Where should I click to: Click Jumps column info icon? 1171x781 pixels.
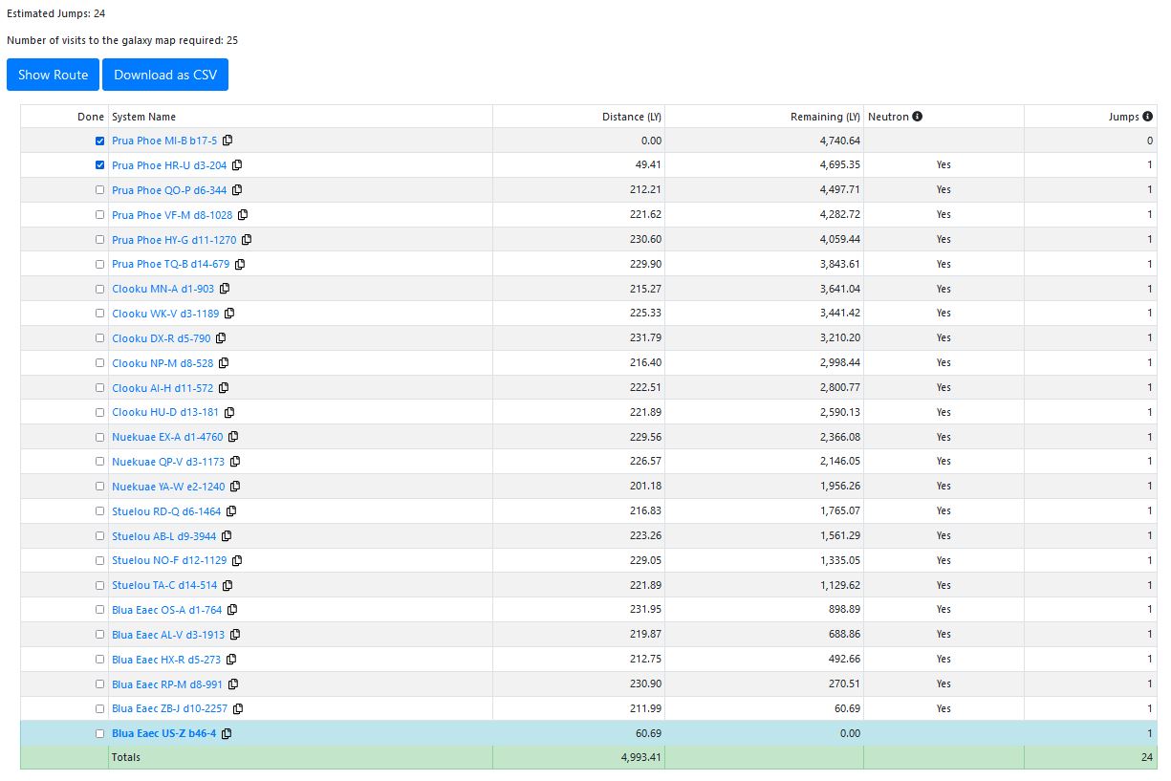[x=1147, y=117]
